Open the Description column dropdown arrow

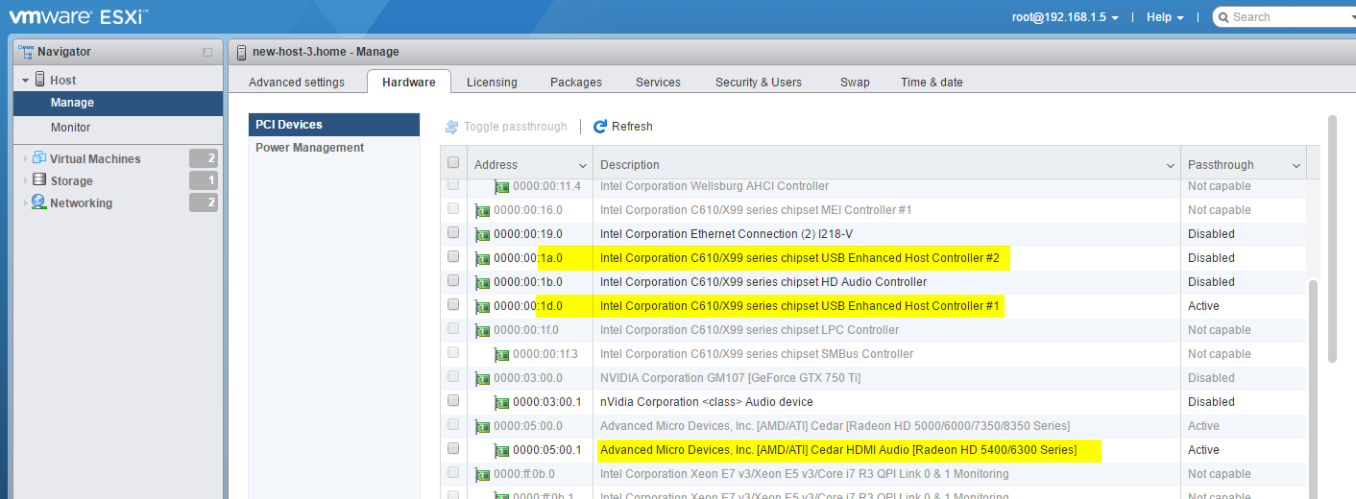pyautogui.click(x=1171, y=166)
